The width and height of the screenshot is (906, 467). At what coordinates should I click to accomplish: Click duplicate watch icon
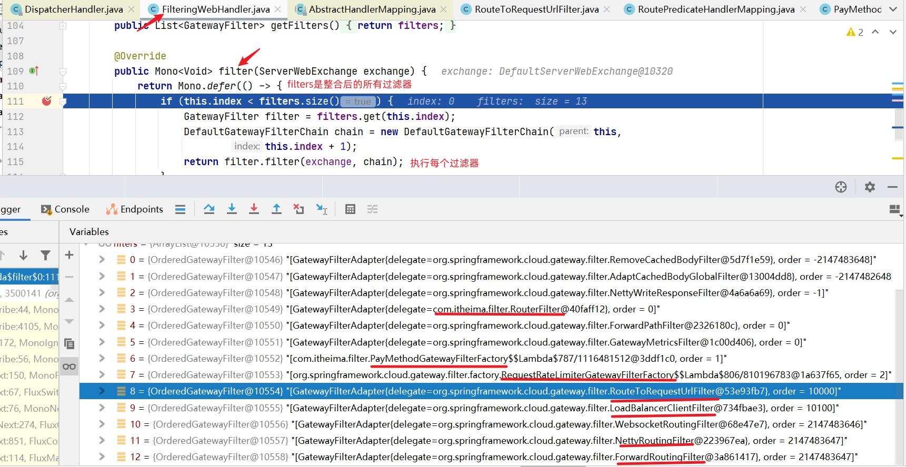69,344
